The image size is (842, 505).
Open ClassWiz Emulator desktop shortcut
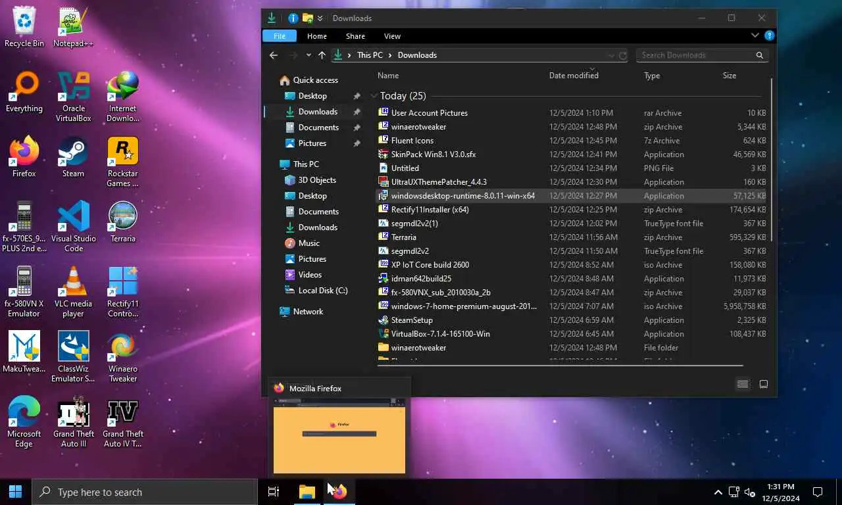(73, 357)
